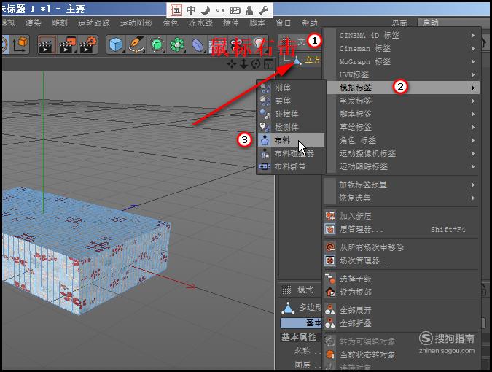Select the 立方 cube object in Object Manager
Image resolution: width=492 pixels, height=372 pixels.
pyautogui.click(x=313, y=60)
